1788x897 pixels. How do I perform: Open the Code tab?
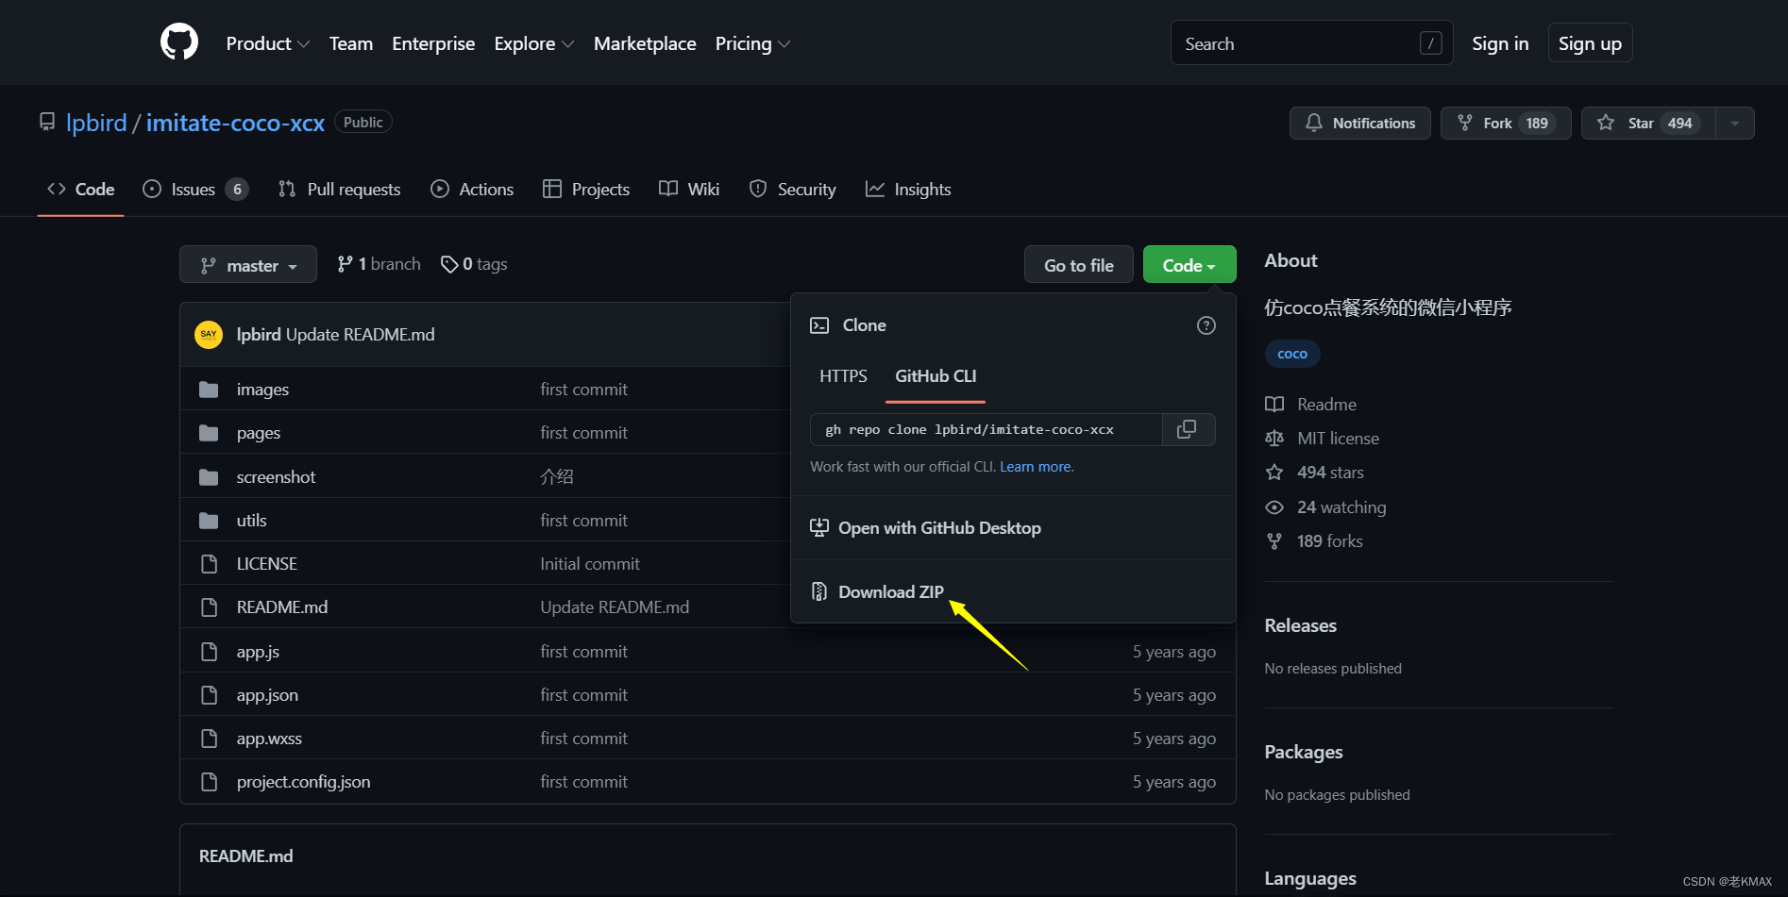pyautogui.click(x=81, y=190)
